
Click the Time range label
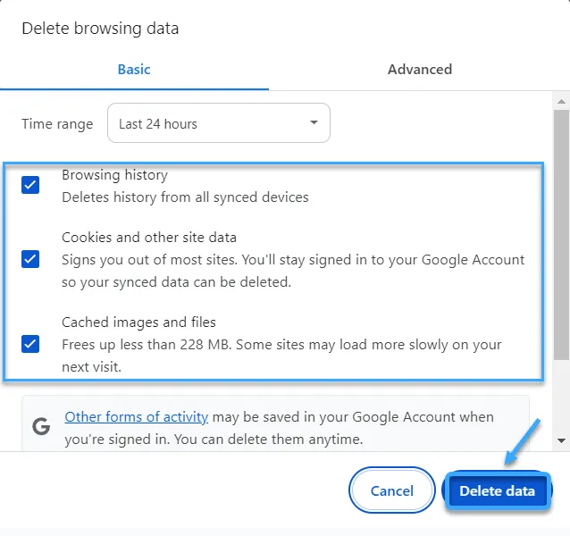point(57,124)
